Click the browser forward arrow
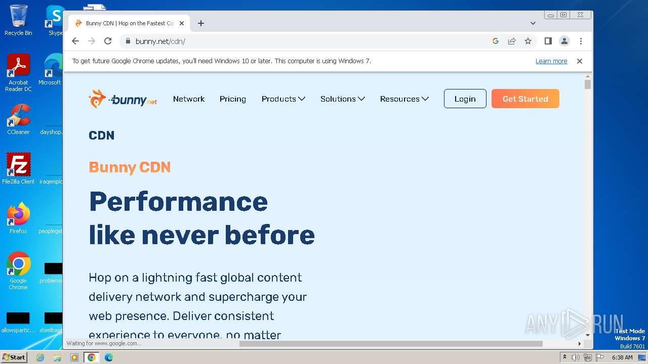648x364 pixels. point(92,41)
